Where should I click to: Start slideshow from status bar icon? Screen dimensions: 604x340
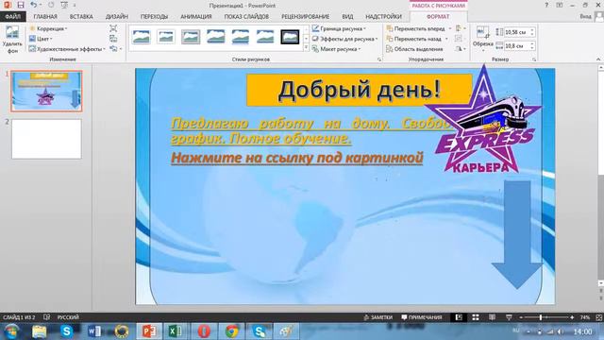click(x=509, y=317)
